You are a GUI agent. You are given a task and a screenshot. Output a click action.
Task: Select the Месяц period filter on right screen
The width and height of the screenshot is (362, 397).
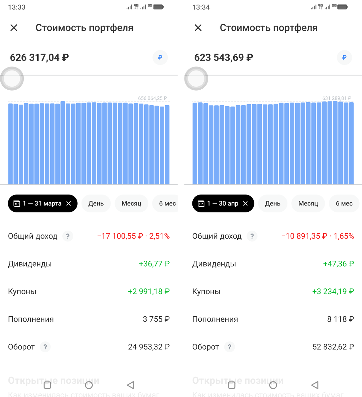point(308,203)
